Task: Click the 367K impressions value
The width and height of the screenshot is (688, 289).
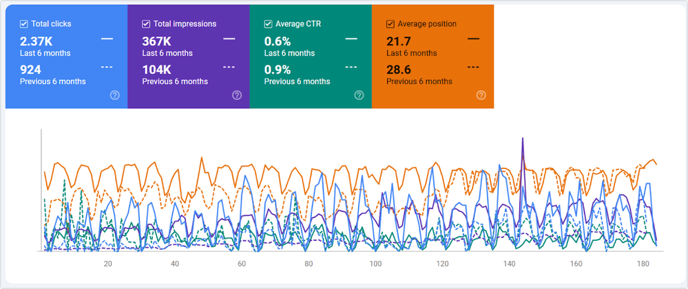Action: (156, 41)
